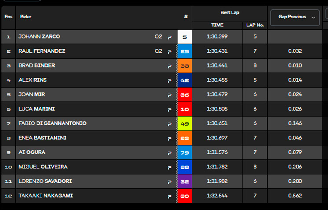Click the Rider column header
Image resolution: width=328 pixels, height=210 pixels.
tap(26, 17)
